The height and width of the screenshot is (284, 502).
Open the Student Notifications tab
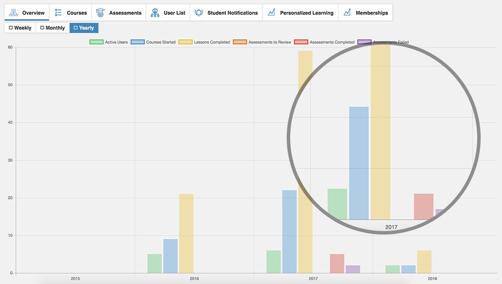coord(232,13)
